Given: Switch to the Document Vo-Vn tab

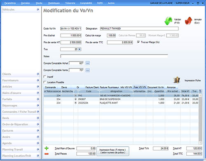Looking at the screenshot, I should click(x=156, y=87).
